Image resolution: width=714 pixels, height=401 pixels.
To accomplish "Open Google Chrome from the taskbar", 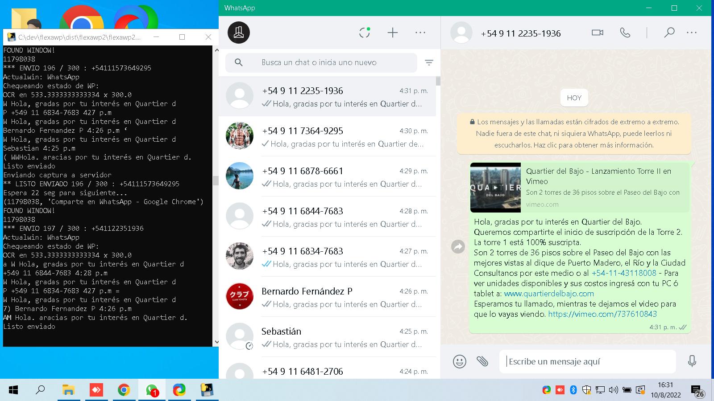I will point(124,390).
